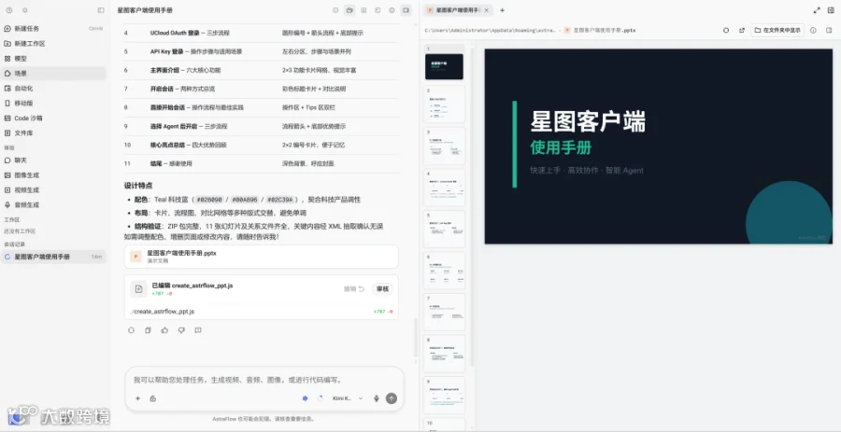Click the blue puzzle plugin icon
This screenshot has height=432, width=841.
[x=306, y=398]
